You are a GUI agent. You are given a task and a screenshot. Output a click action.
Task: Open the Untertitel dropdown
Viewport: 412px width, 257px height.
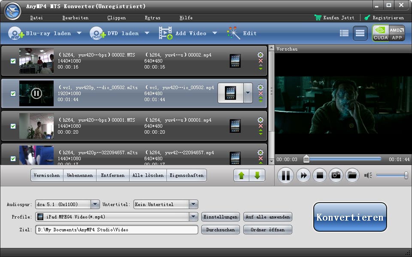click(x=193, y=204)
